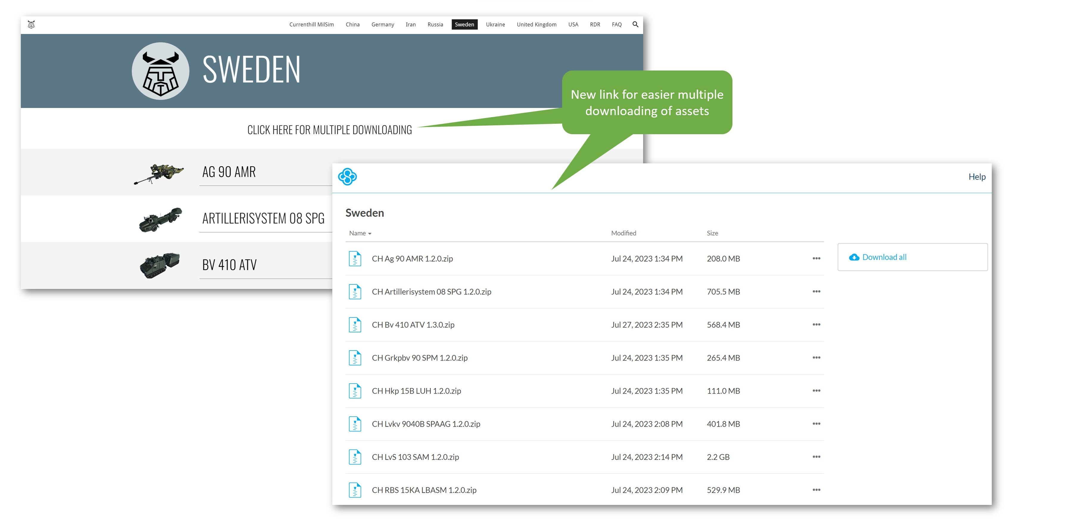Open the United Kingdom nav menu item

(x=537, y=24)
